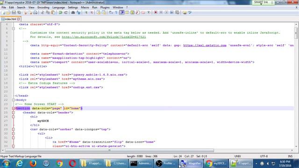Click UTF-8 encoding in status bar
Image resolution: width=299 pixels, height=168 pixels.
pos(263,156)
